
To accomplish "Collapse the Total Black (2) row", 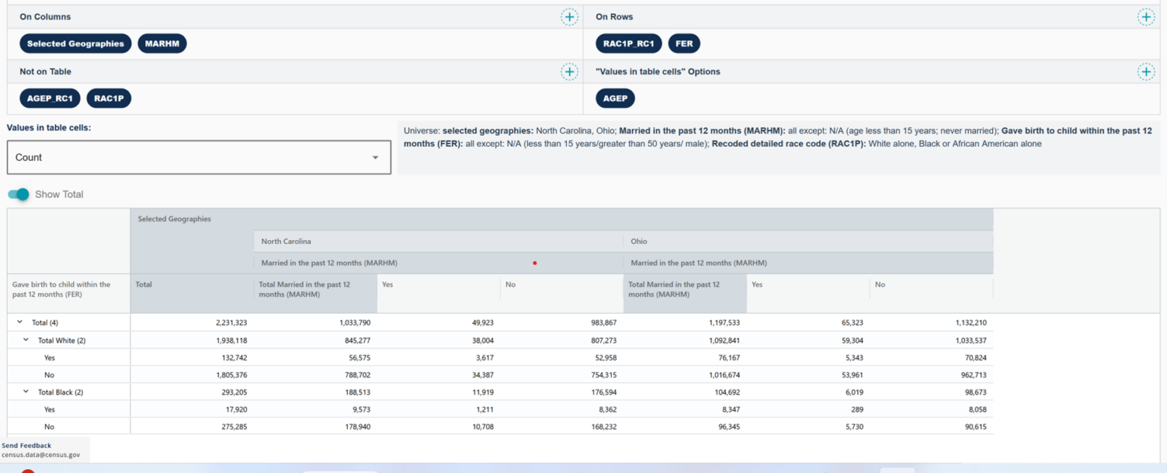I will point(26,392).
